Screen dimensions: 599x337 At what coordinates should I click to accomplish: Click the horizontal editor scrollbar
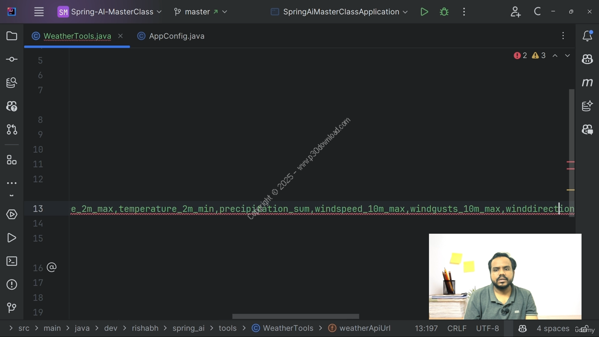coord(295,316)
